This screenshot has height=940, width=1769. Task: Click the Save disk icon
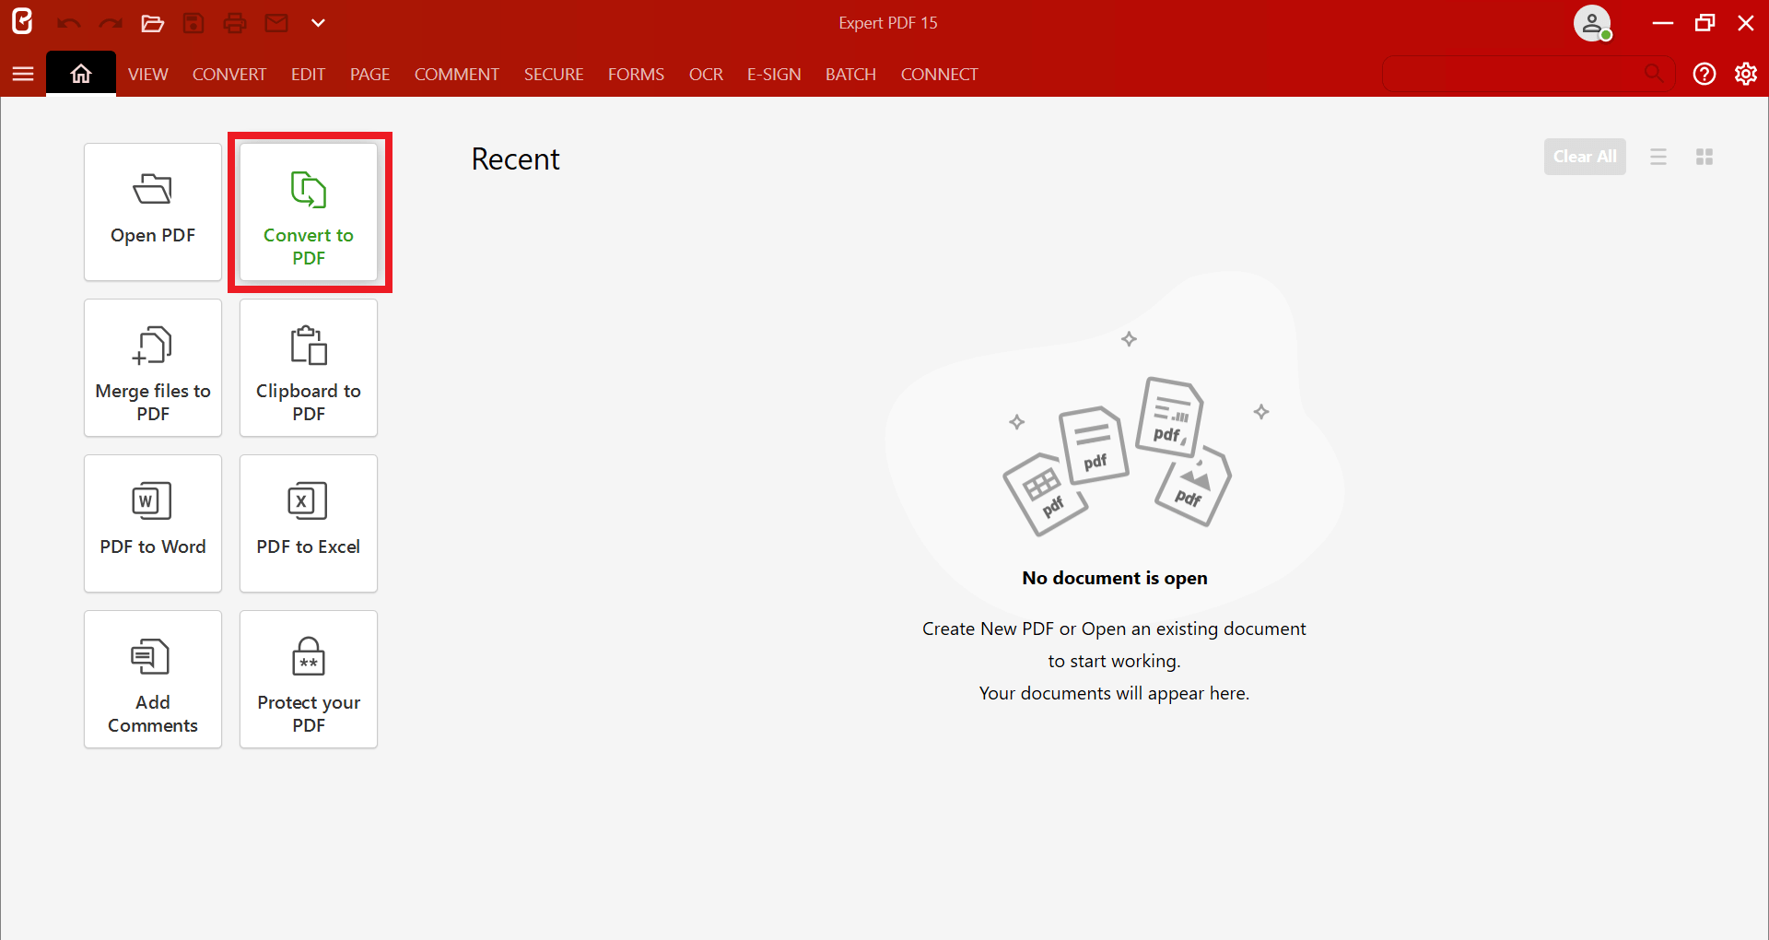click(193, 23)
